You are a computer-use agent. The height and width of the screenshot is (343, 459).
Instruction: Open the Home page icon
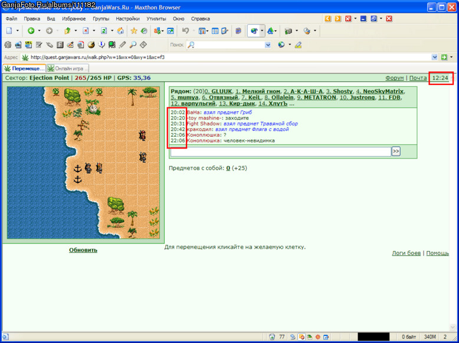click(120, 31)
